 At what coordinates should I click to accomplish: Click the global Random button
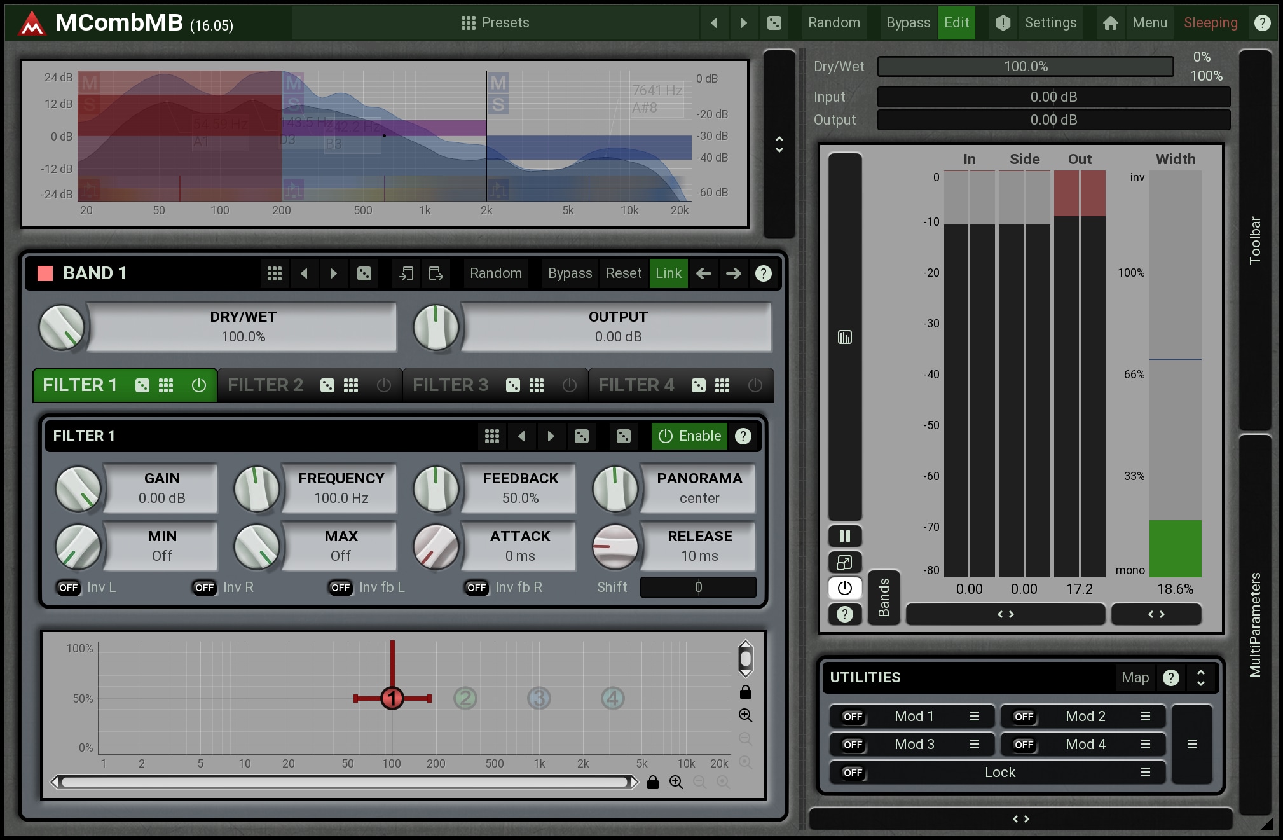834,23
